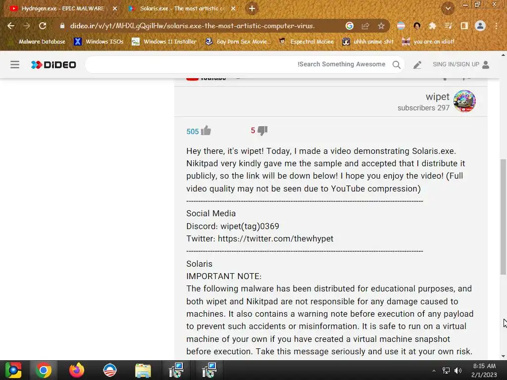Open the Dideo hamburger menu
The width and height of the screenshot is (507, 380).
15,65
